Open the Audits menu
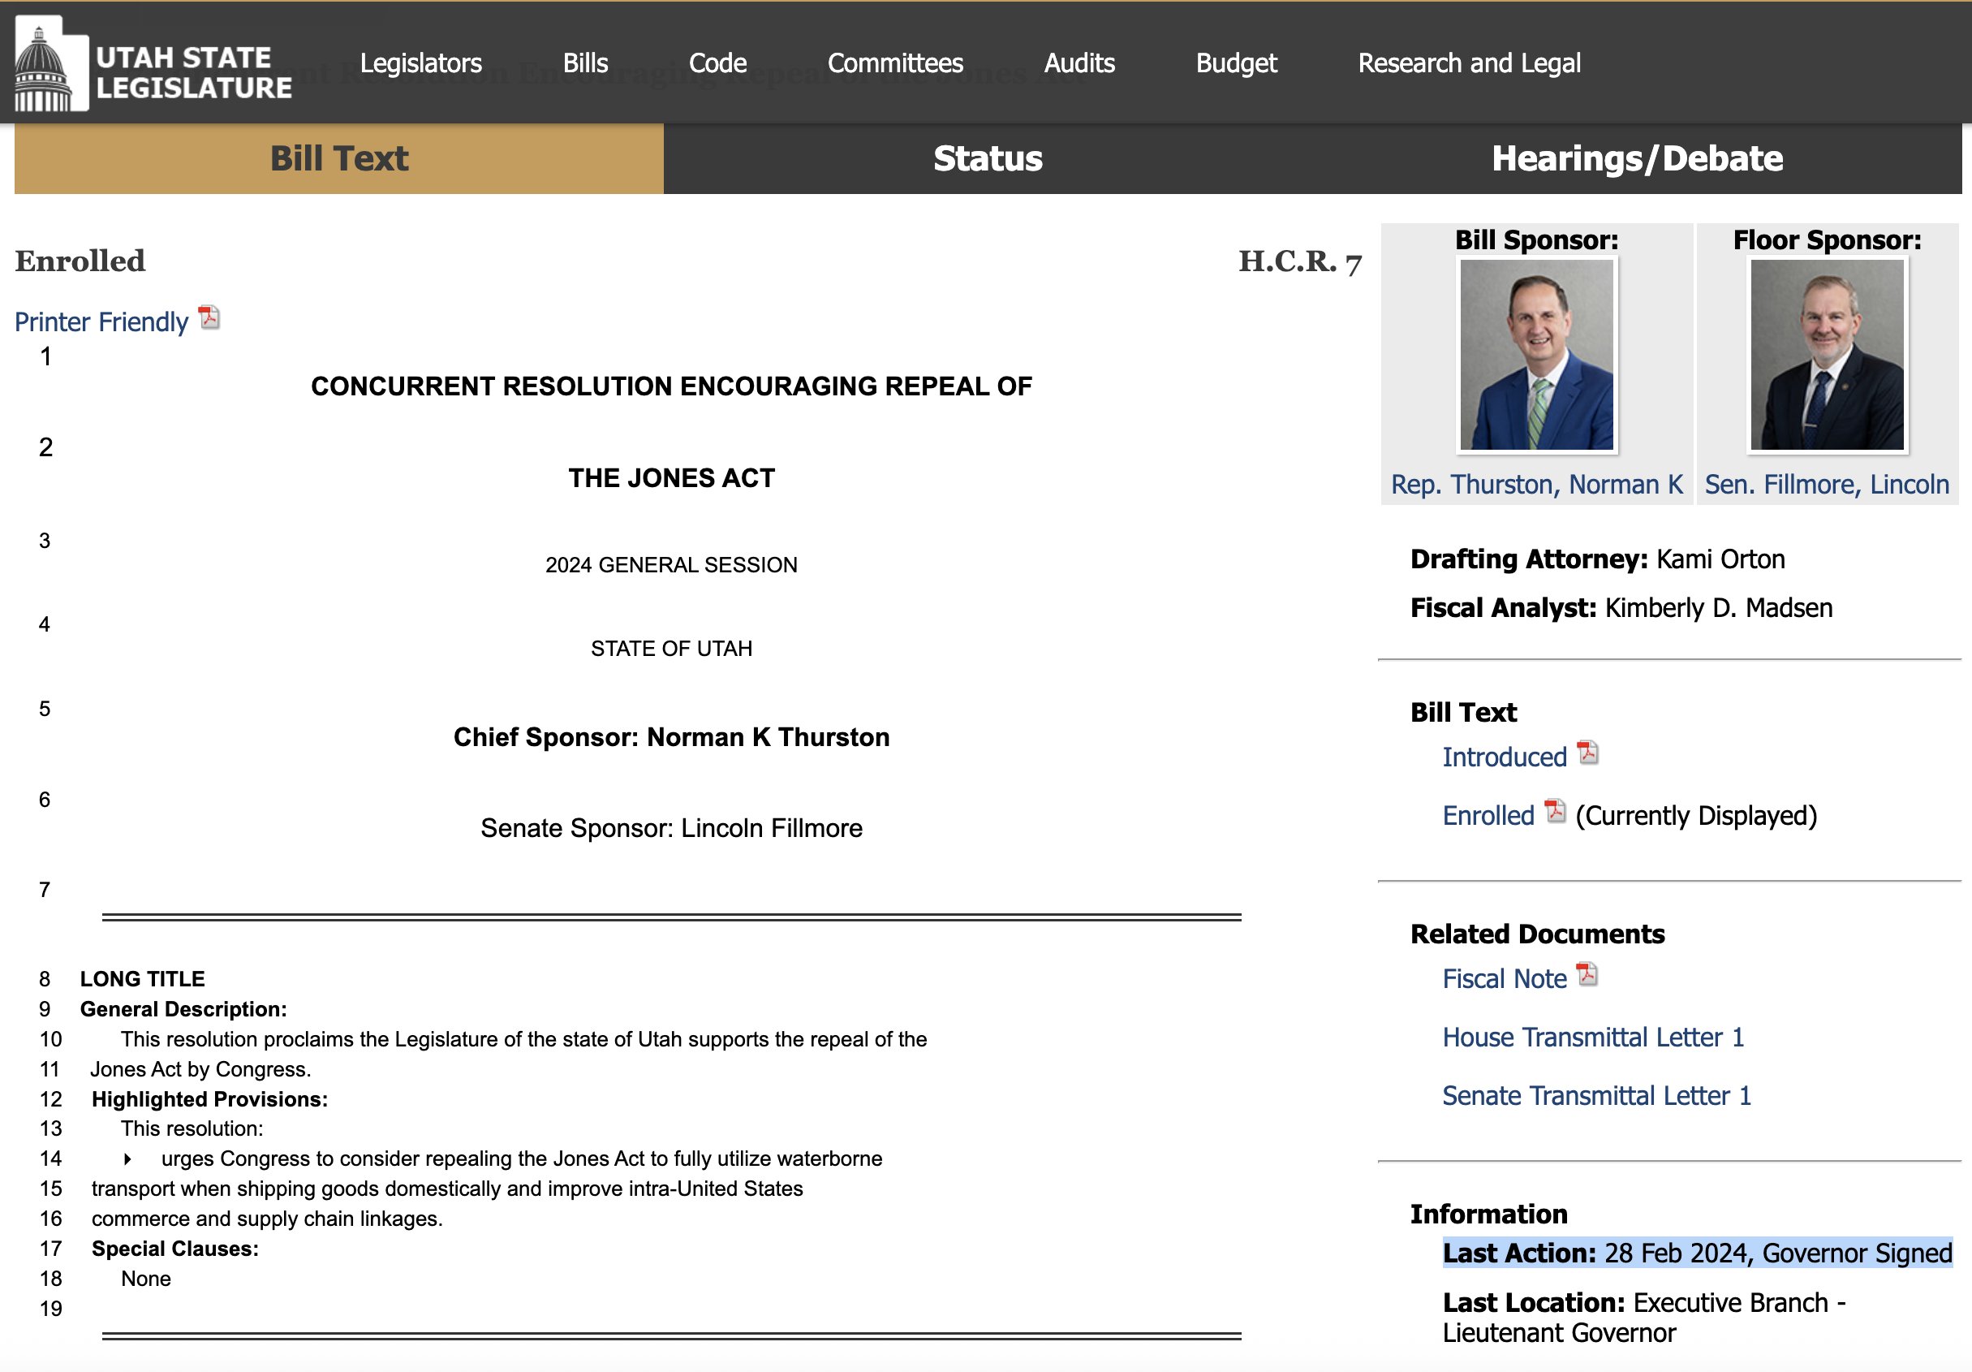 coord(1079,63)
